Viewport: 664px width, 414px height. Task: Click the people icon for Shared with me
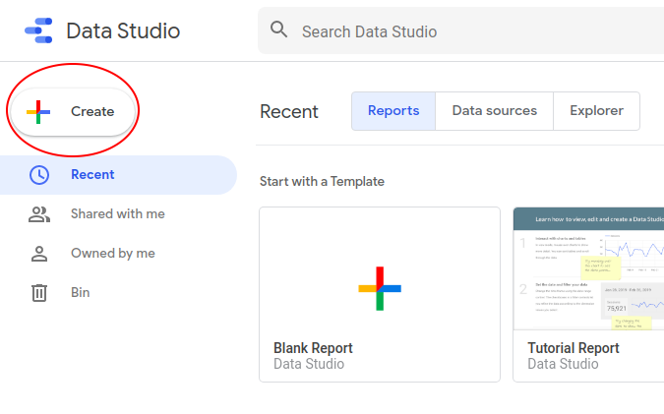click(39, 214)
